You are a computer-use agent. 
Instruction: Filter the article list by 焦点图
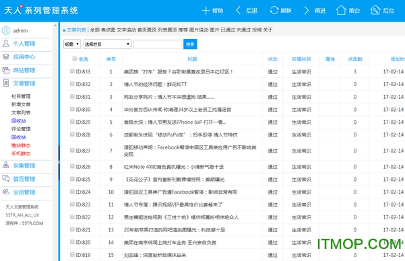[108, 30]
